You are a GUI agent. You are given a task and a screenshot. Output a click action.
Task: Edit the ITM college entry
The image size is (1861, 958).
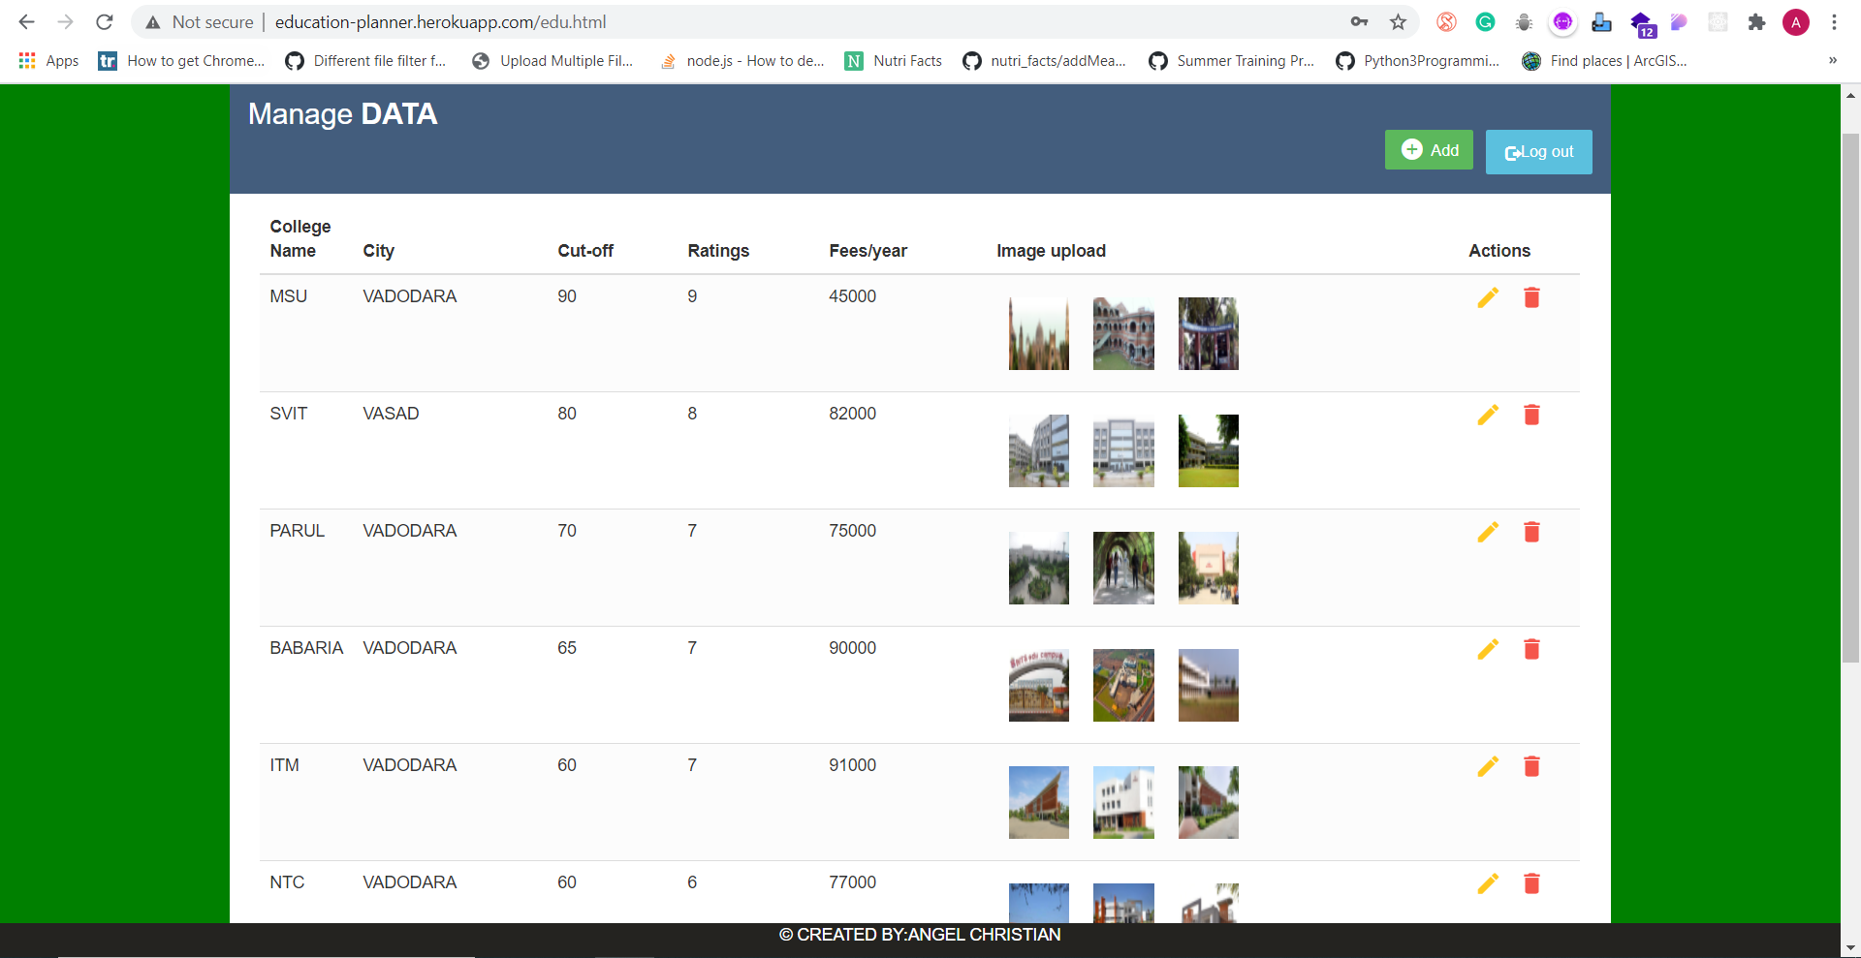click(1488, 766)
